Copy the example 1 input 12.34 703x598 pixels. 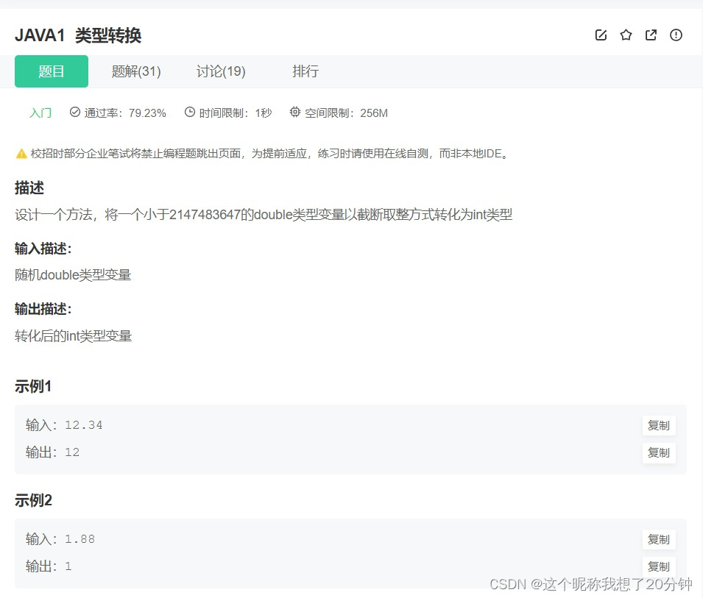[x=659, y=426]
